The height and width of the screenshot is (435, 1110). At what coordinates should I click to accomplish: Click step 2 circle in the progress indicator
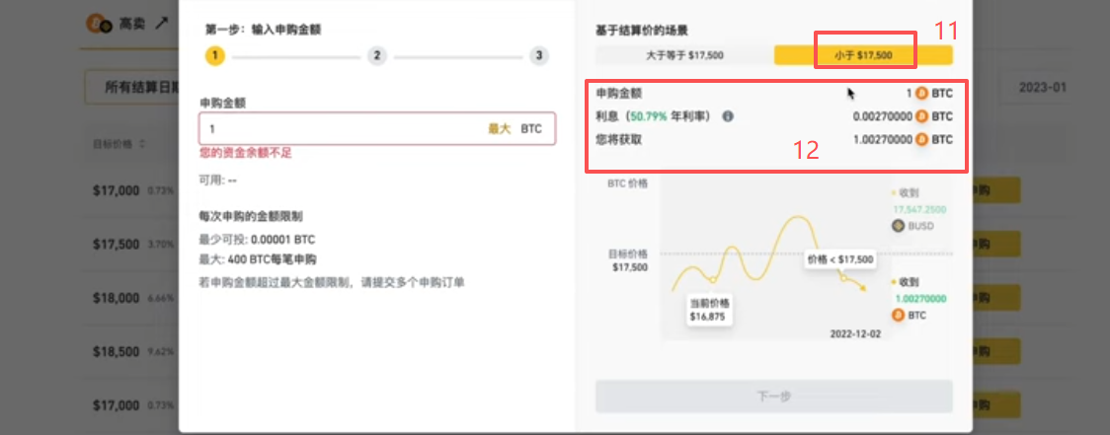(x=376, y=56)
